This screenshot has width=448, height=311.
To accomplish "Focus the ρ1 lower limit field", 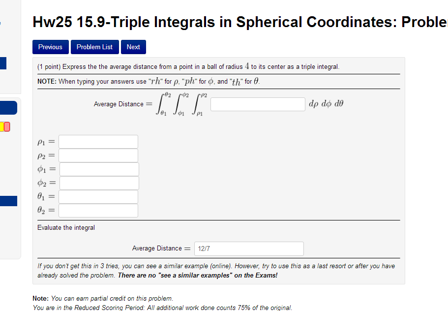I will click(x=98, y=142).
